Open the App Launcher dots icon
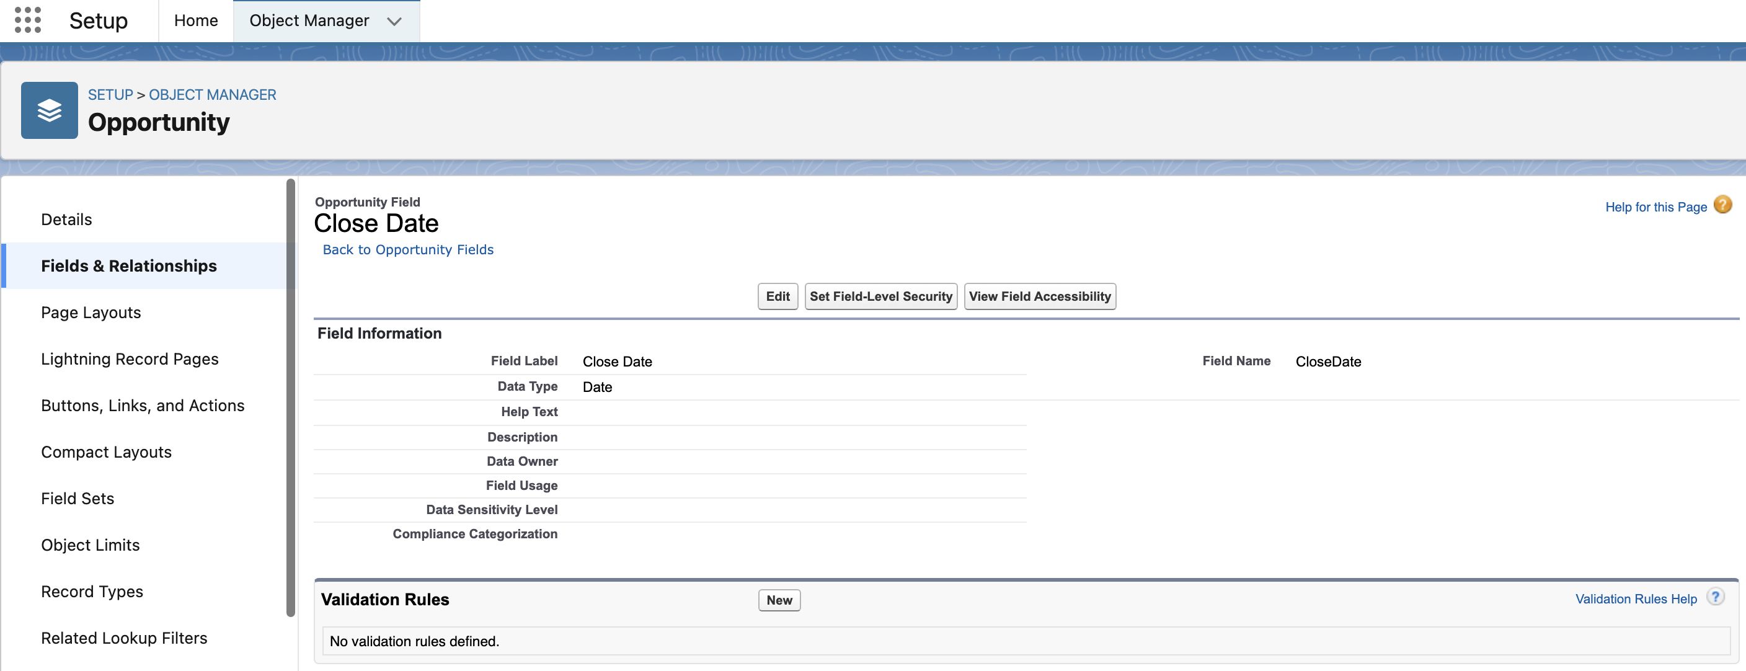This screenshot has height=671, width=1746. click(28, 20)
